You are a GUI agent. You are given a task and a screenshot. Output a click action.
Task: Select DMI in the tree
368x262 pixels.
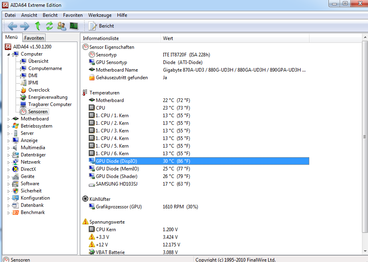33,76
